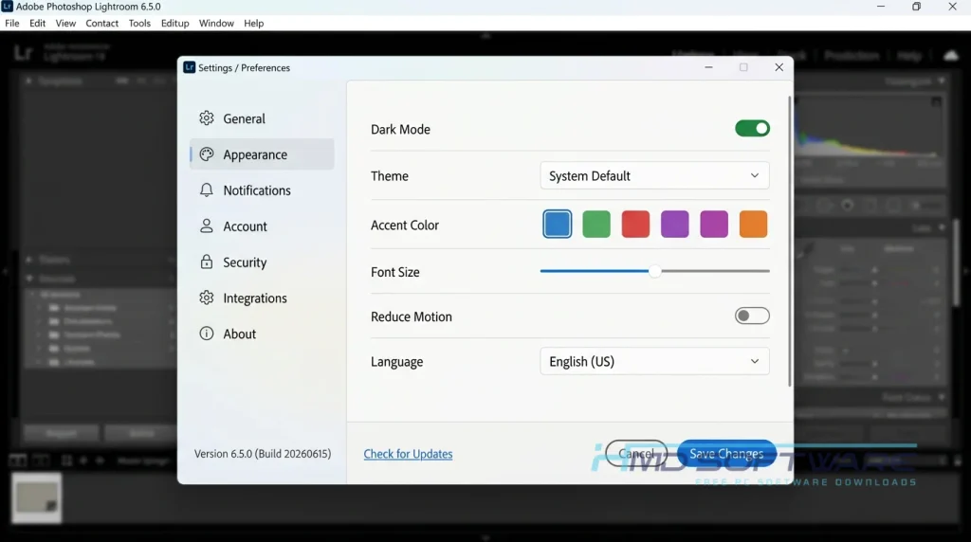Select the blue accent color
The image size is (971, 542).
point(558,224)
